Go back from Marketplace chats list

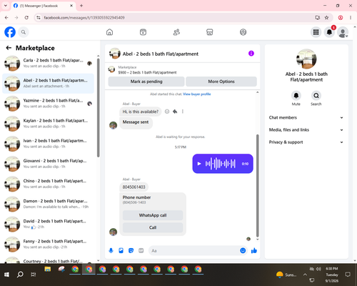click(x=9, y=48)
